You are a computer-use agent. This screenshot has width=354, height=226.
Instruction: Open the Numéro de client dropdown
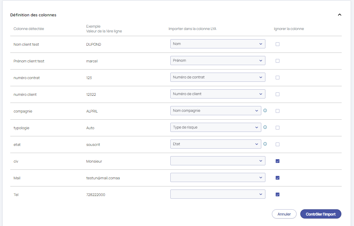pyautogui.click(x=218, y=94)
